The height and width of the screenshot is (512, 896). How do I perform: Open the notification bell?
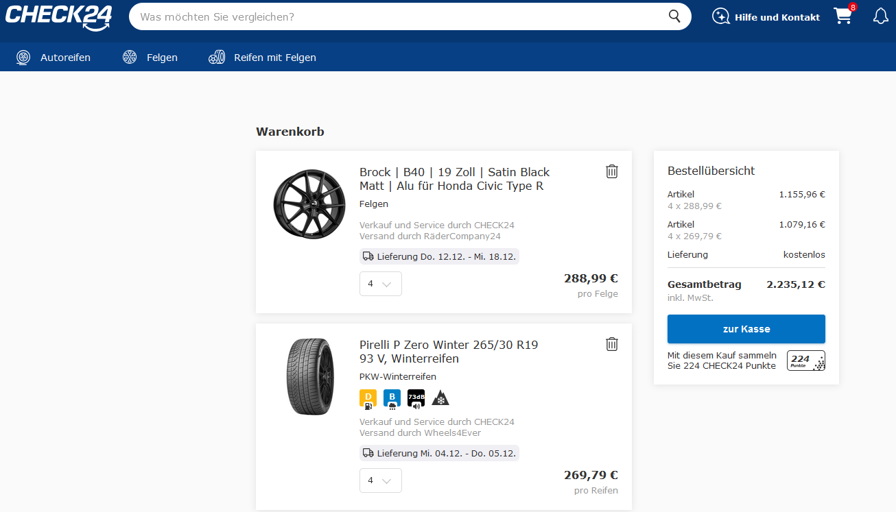pos(880,16)
